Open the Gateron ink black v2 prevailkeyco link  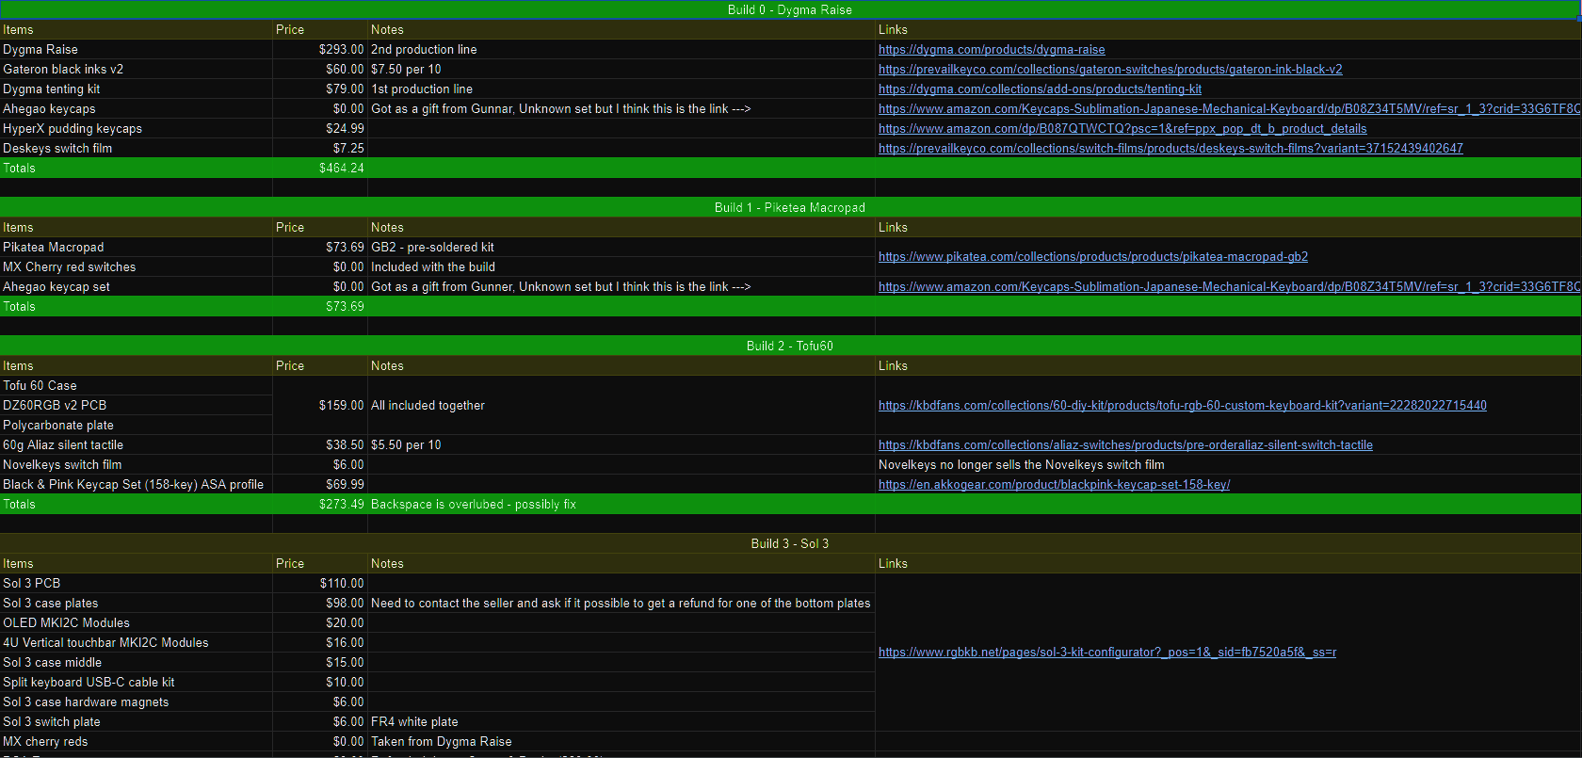pyautogui.click(x=1110, y=70)
